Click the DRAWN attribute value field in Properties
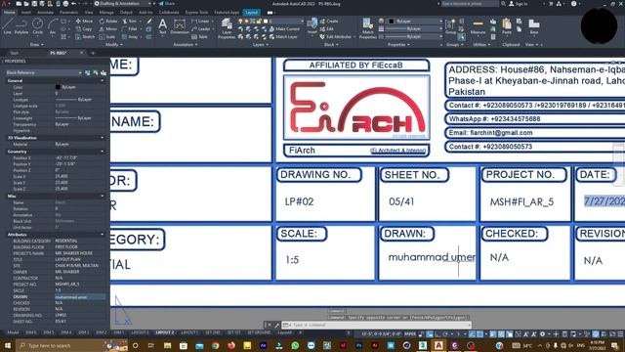This screenshot has height=352, width=625. coord(80,297)
